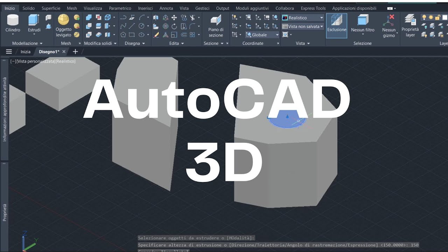The image size is (448, 252).
Task: Choose the solid Union icon in Modifica solidi
Action: pyautogui.click(x=89, y=17)
